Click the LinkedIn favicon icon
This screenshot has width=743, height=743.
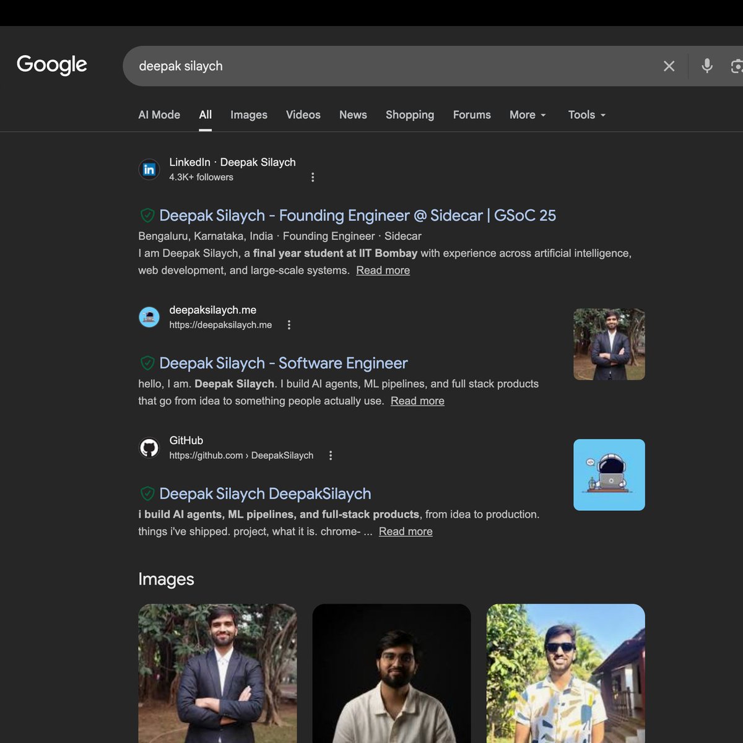pos(149,169)
